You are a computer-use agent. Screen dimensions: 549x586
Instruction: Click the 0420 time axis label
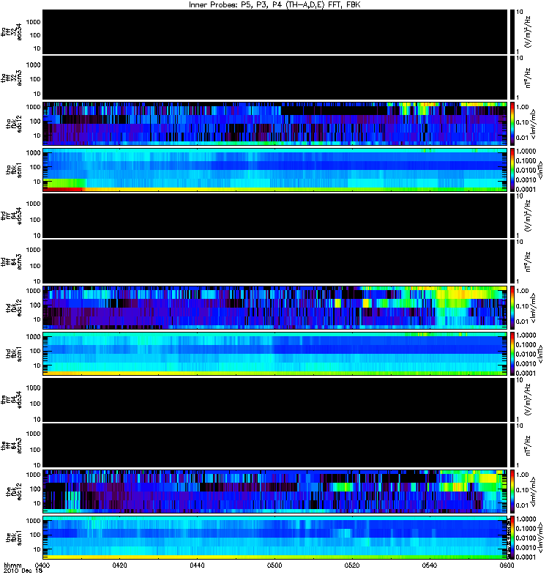[119, 565]
